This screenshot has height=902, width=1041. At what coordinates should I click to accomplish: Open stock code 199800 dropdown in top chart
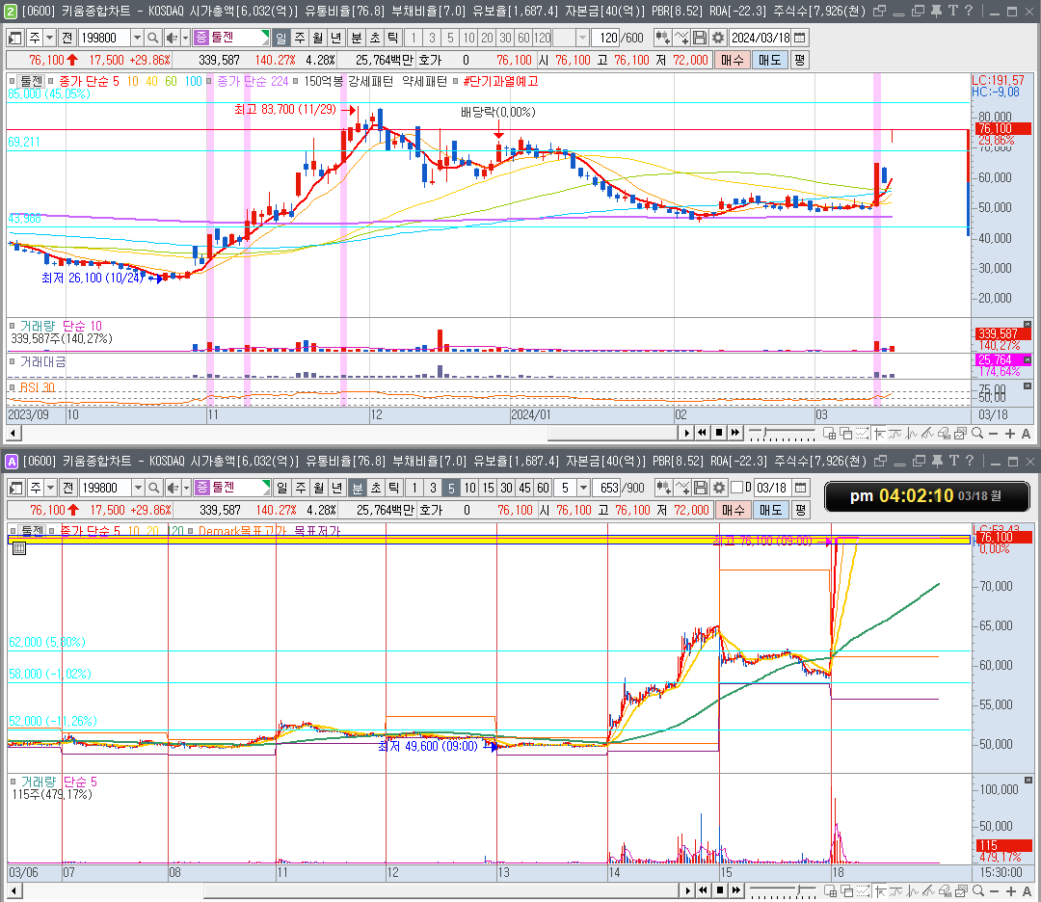point(137,38)
